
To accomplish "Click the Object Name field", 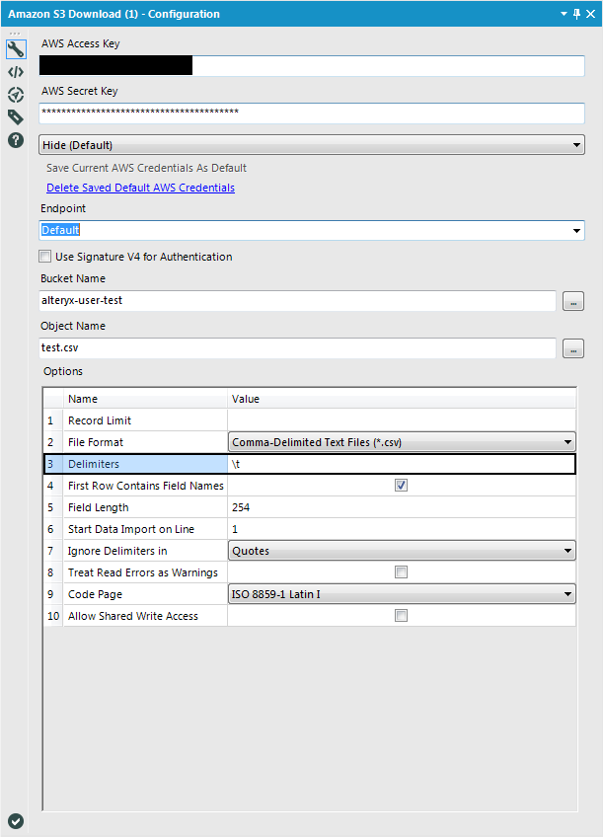I will 297,348.
